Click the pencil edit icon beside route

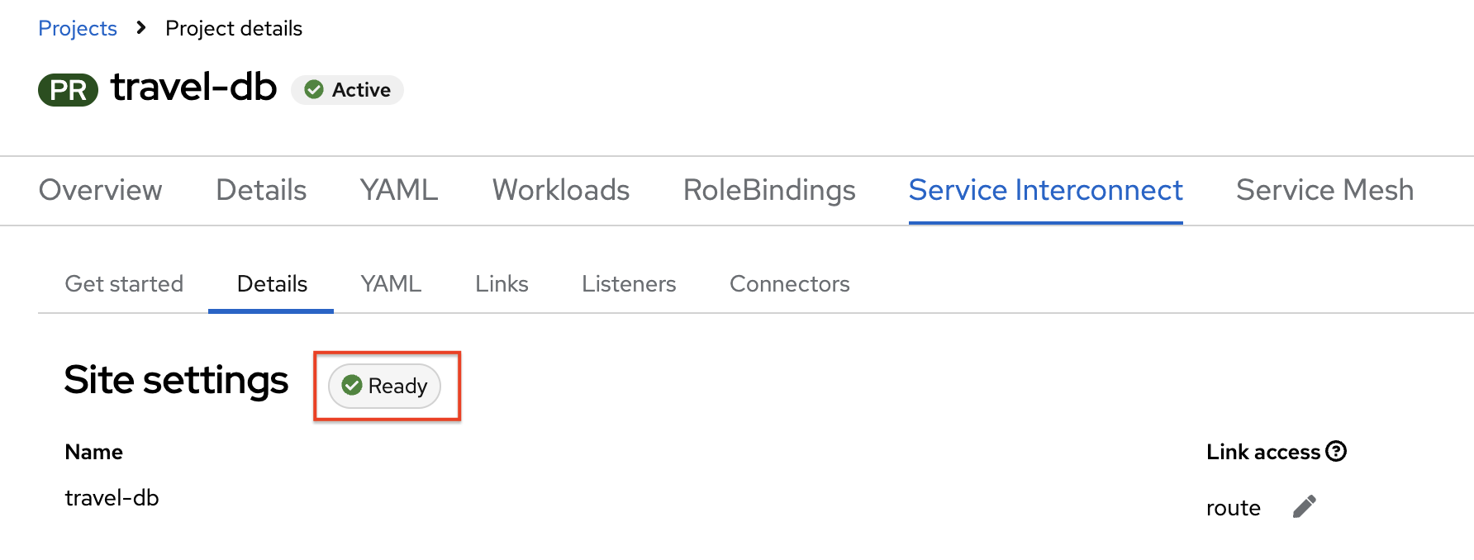(1305, 506)
